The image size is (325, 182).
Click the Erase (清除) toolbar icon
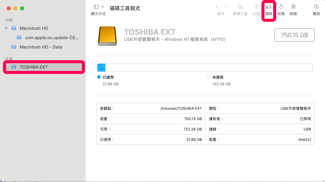pos(268,7)
